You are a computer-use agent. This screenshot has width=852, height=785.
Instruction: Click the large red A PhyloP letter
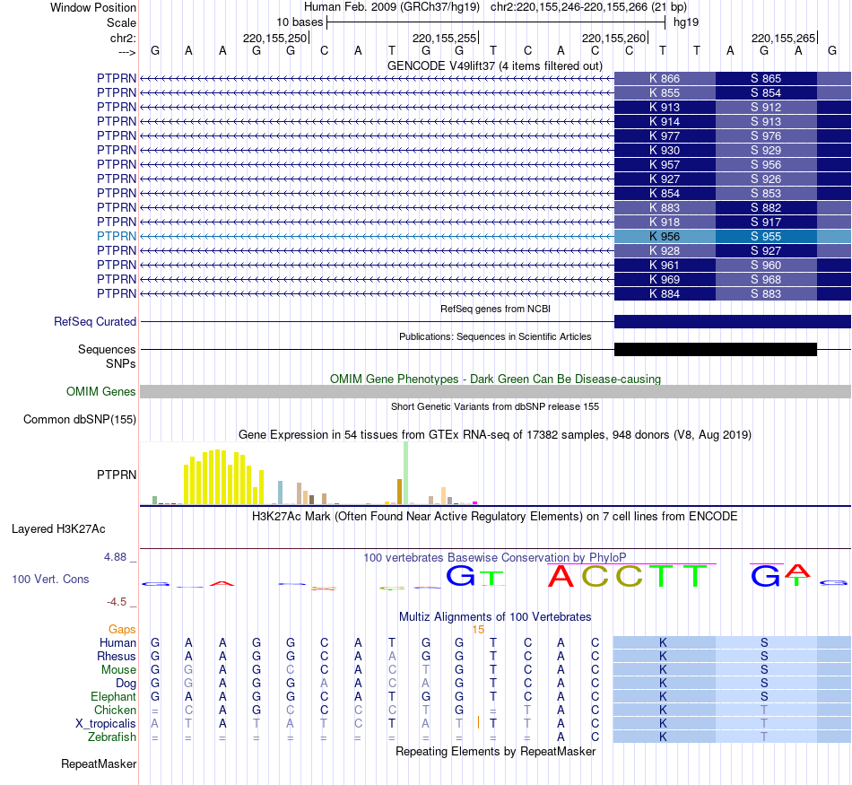tap(561, 576)
